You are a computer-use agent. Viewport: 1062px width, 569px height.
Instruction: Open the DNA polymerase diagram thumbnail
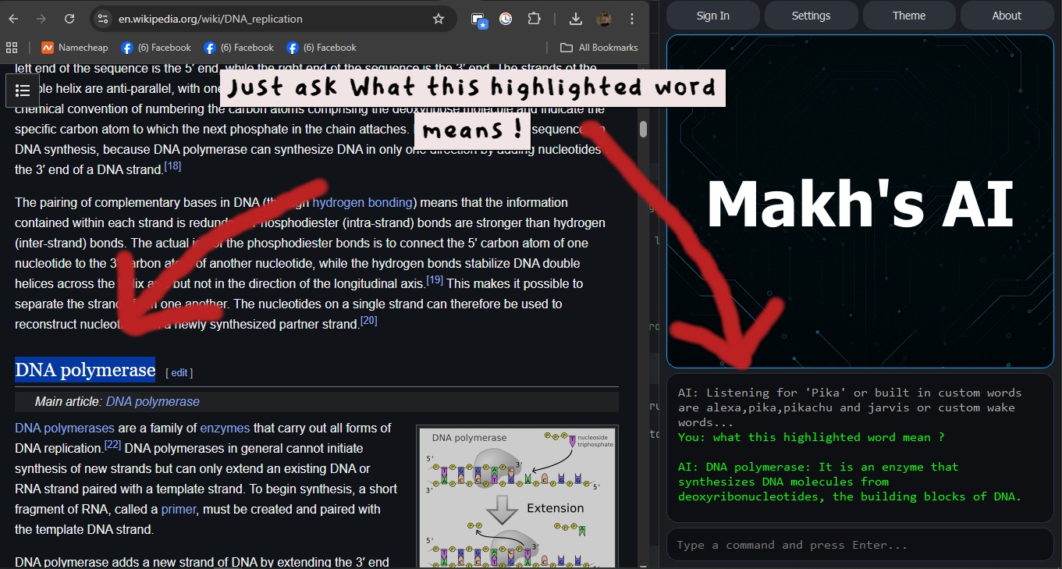point(518,496)
